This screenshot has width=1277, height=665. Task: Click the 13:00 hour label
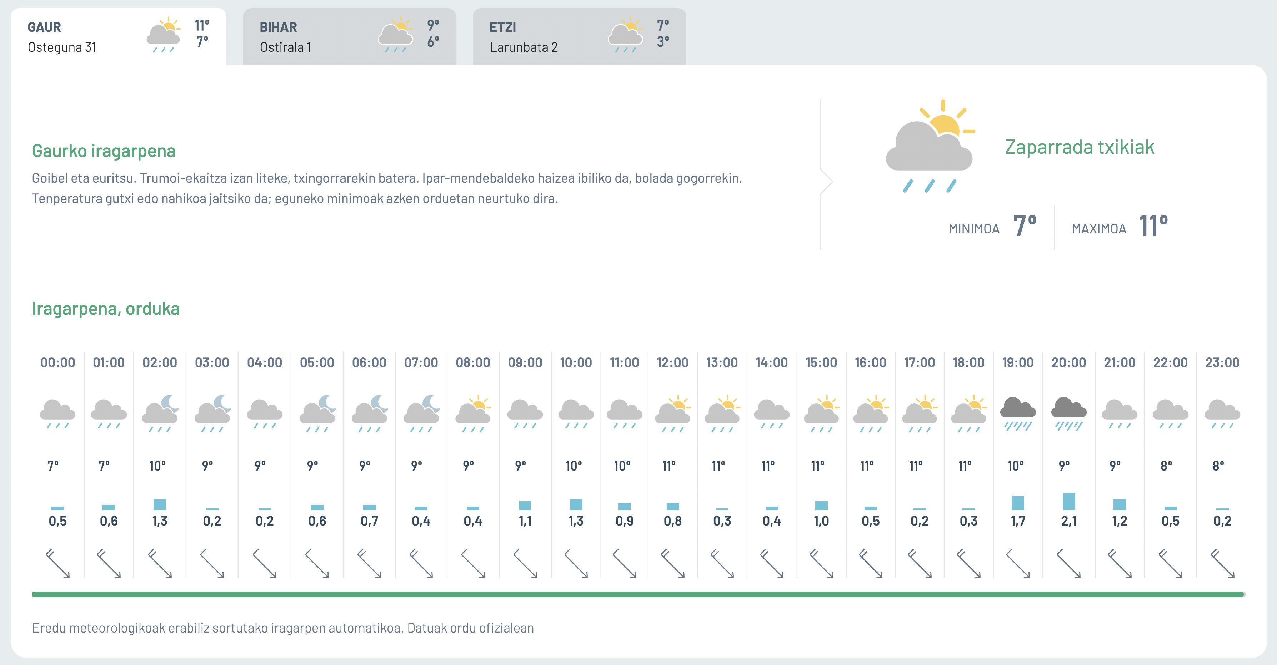tap(722, 362)
